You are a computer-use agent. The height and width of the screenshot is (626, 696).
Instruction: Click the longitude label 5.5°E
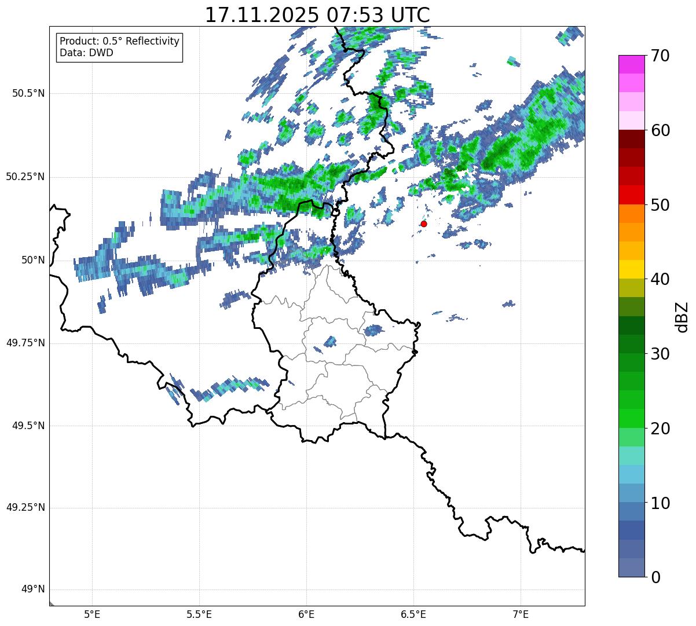[199, 614]
